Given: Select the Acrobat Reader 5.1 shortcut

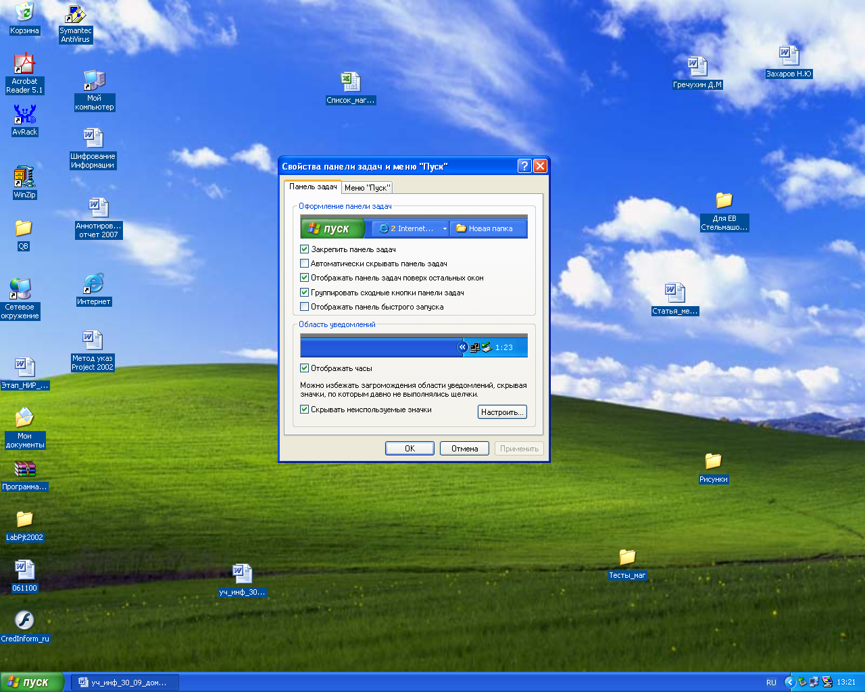Looking at the screenshot, I should (24, 74).
